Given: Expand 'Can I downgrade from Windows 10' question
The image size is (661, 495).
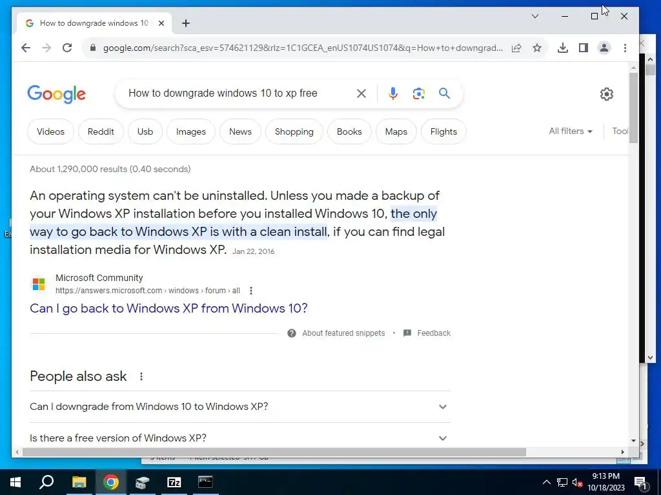Looking at the screenshot, I should tap(240, 407).
